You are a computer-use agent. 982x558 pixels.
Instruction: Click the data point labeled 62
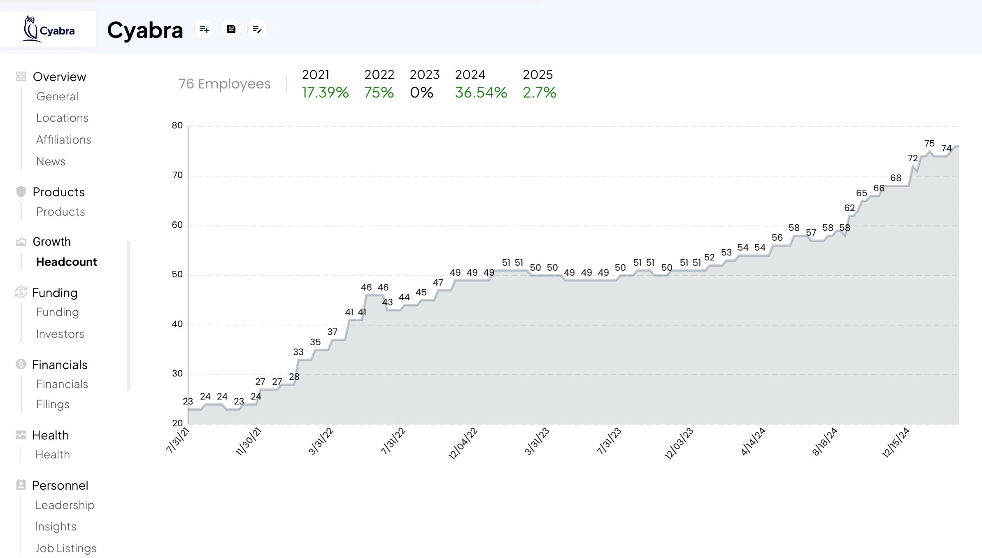[x=849, y=208]
